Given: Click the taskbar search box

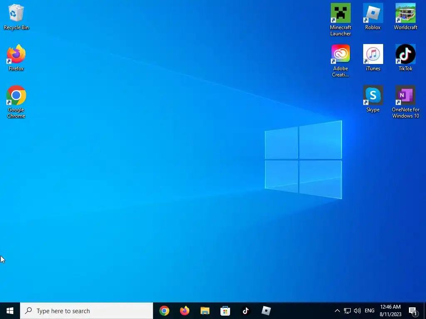Looking at the screenshot, I should [87, 311].
